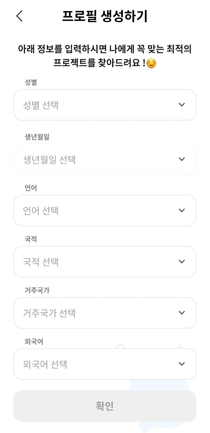The width and height of the screenshot is (210, 433).
Task: Tap the chevron icon in 국적 선택 field
Action: pos(182,262)
